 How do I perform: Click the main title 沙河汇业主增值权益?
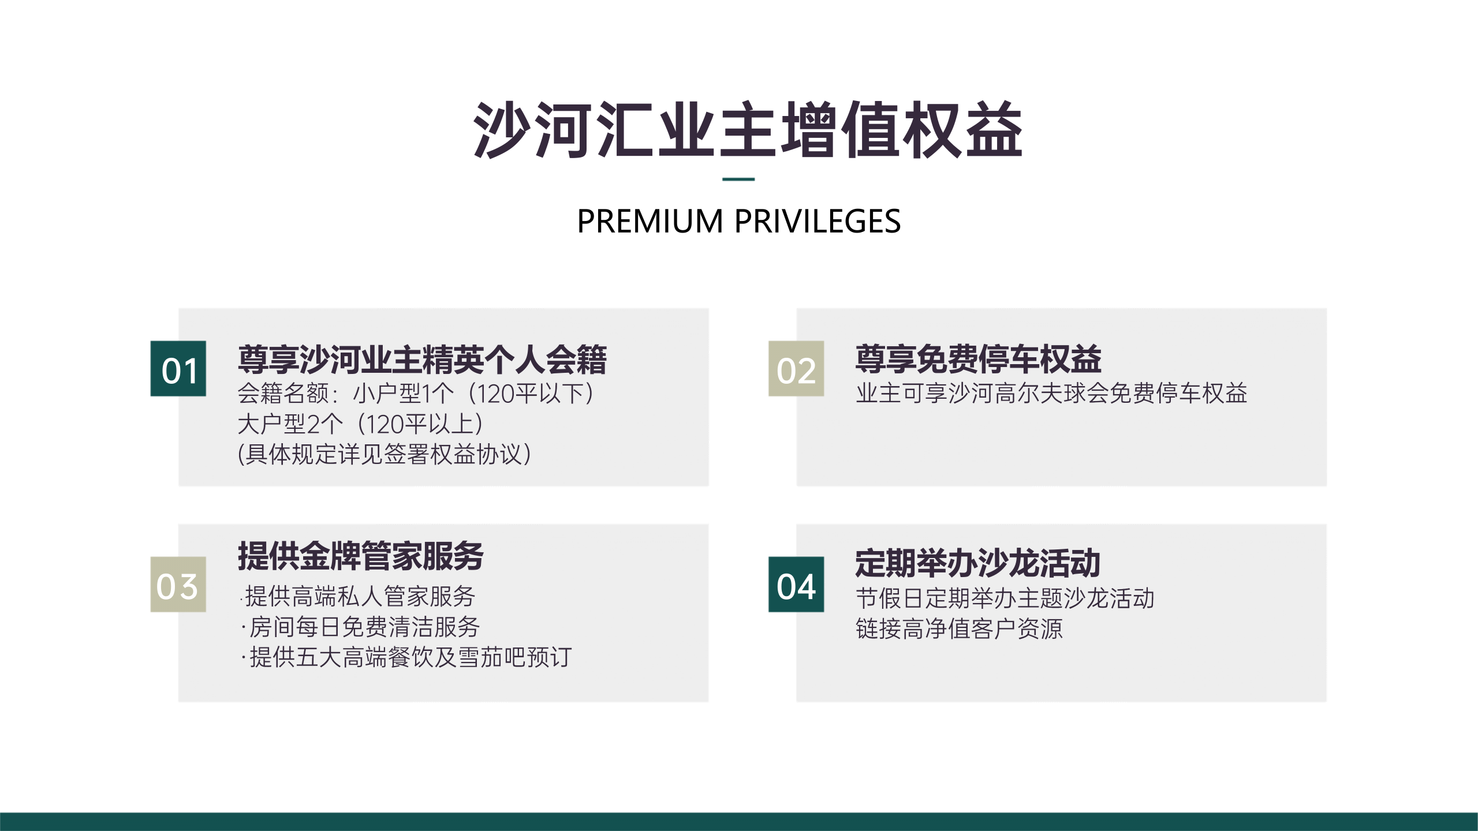747,130
